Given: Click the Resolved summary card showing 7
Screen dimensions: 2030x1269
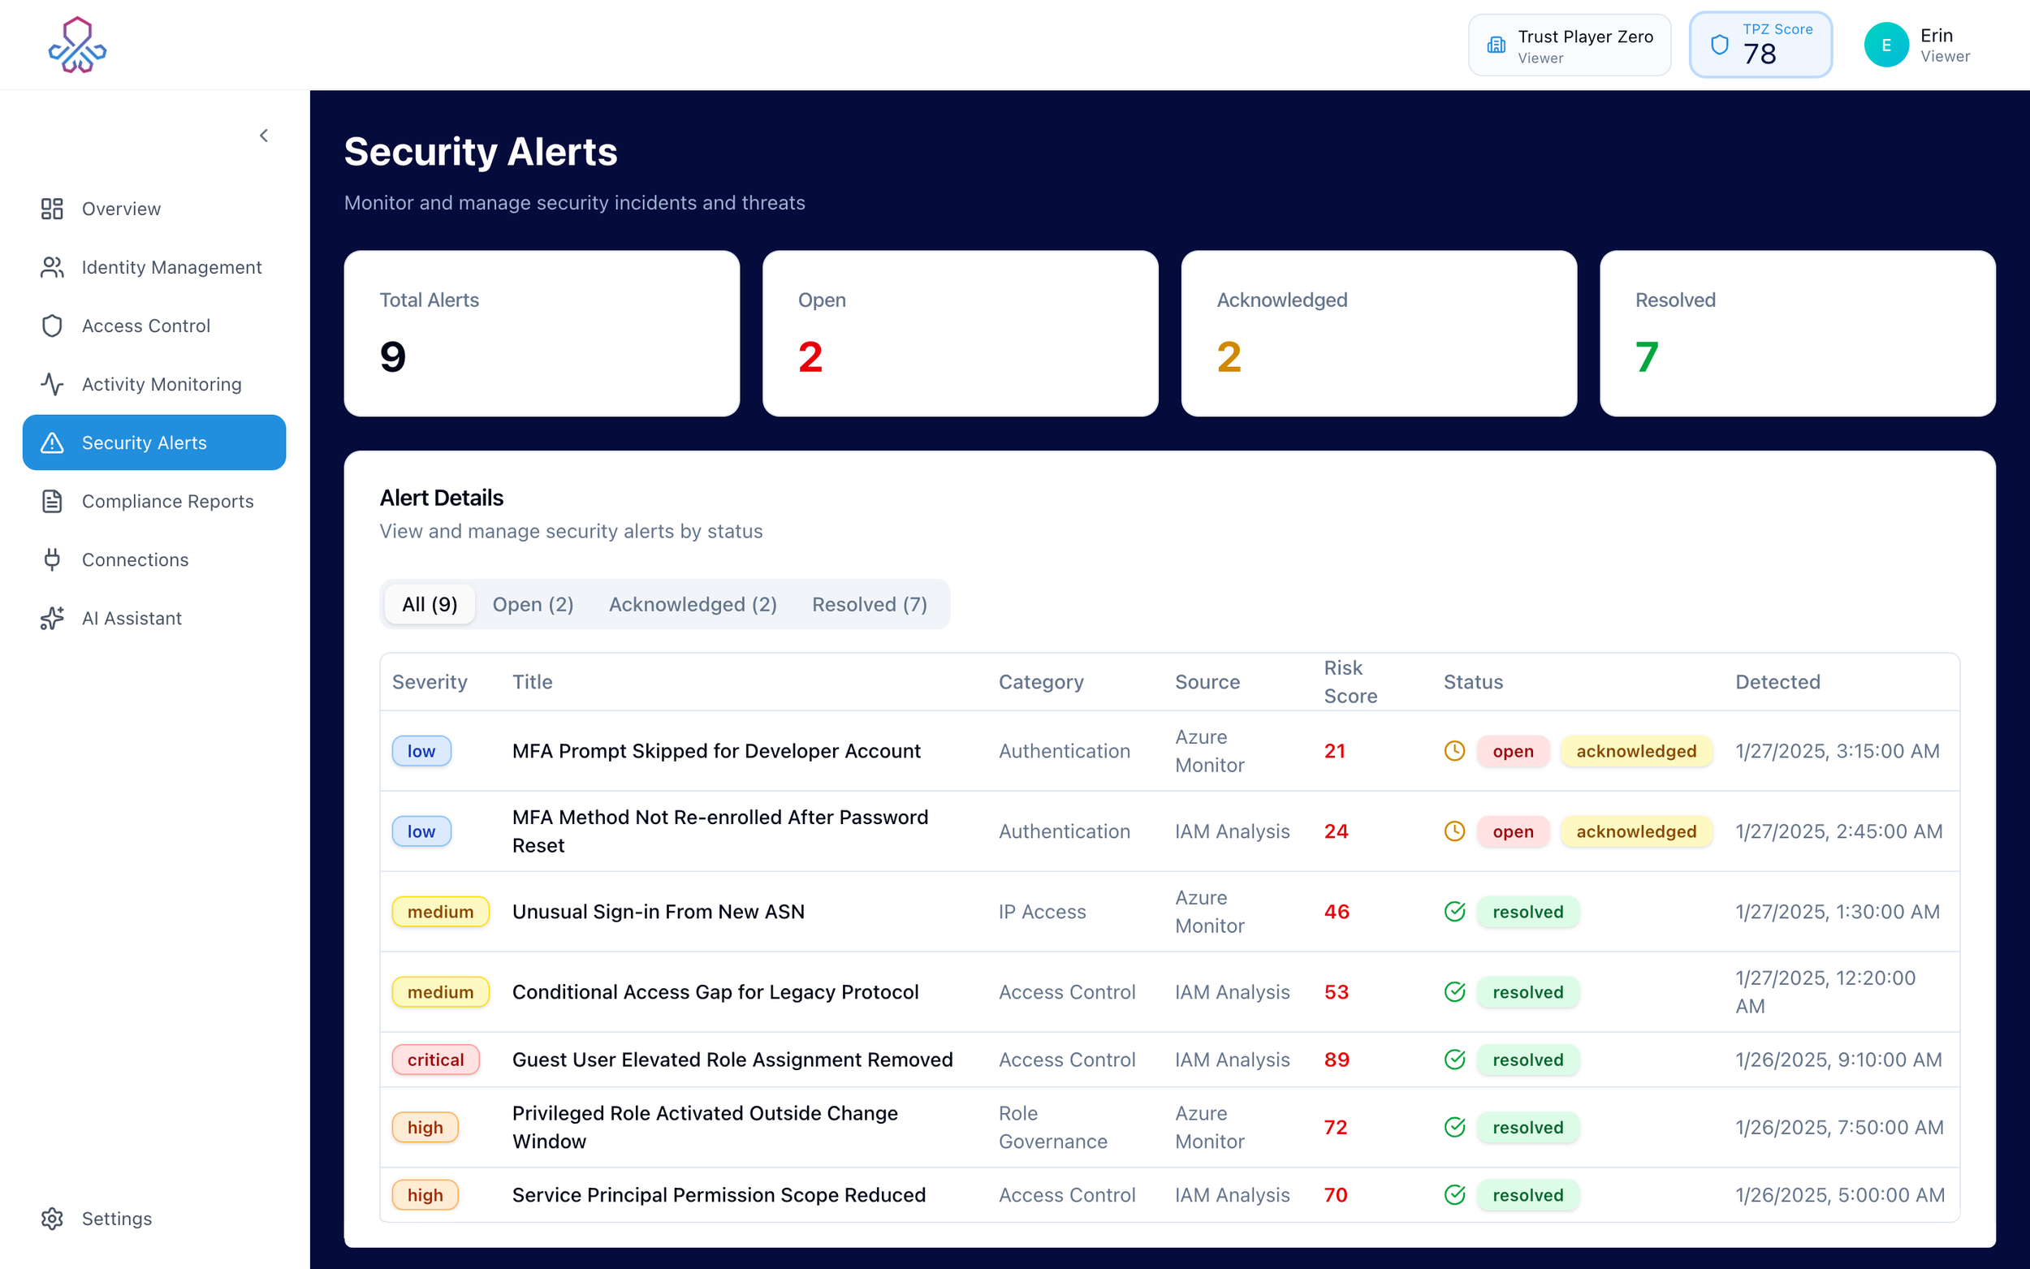Looking at the screenshot, I should (x=1798, y=333).
